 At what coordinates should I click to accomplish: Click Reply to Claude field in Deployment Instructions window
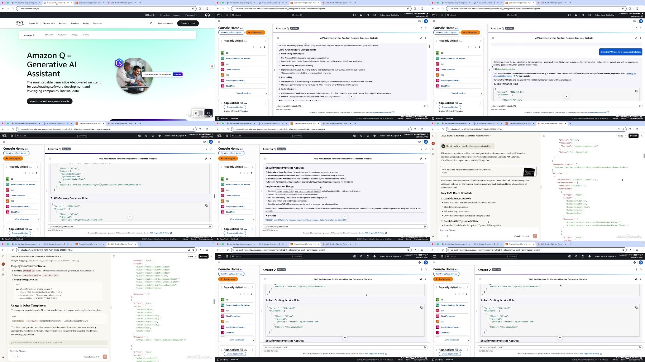pyautogui.click(x=57, y=351)
